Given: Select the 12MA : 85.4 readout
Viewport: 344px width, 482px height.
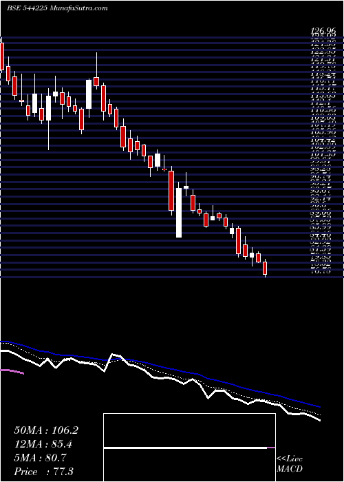Looking at the screenshot, I should pos(45,444).
